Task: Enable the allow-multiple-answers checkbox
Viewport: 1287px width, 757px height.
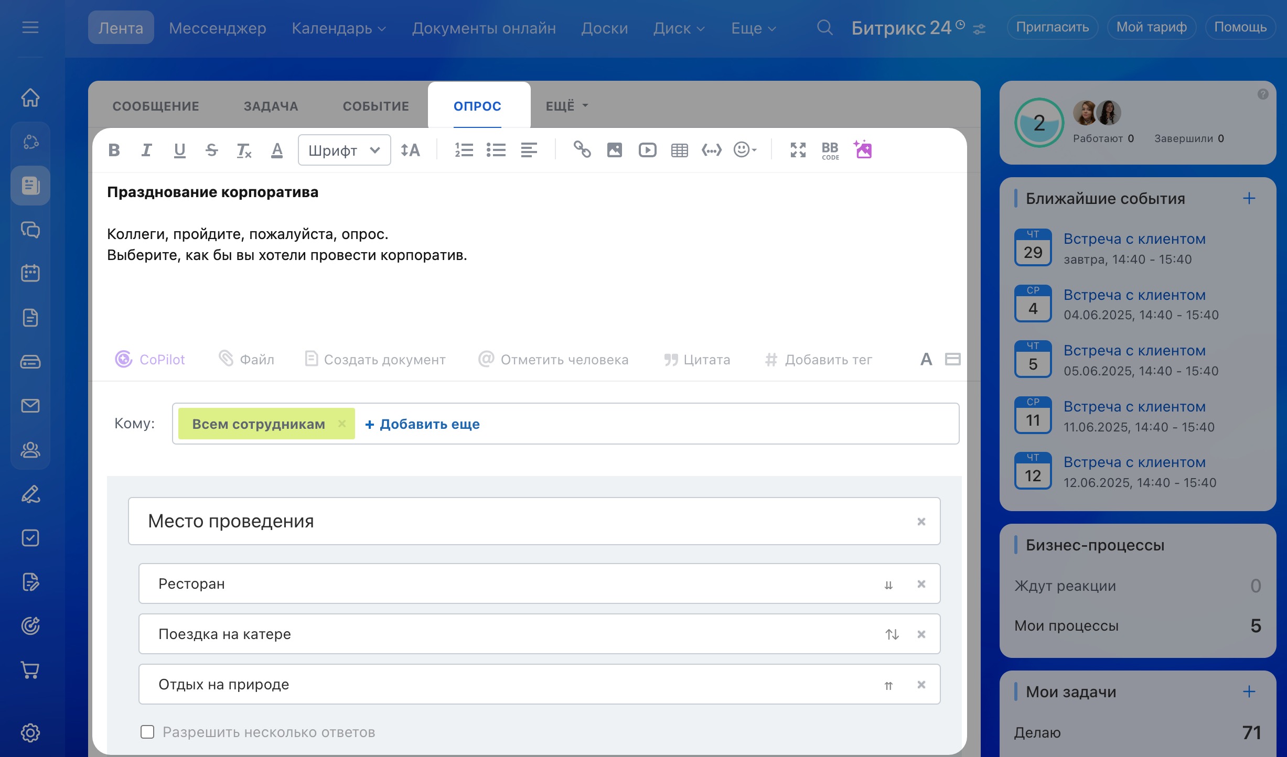Action: point(147,732)
